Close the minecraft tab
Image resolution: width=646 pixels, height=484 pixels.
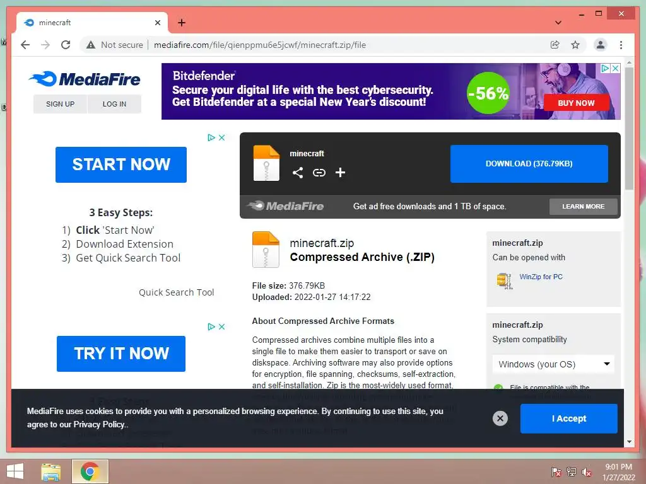click(157, 23)
